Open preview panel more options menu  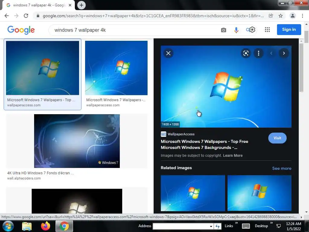coord(259,53)
